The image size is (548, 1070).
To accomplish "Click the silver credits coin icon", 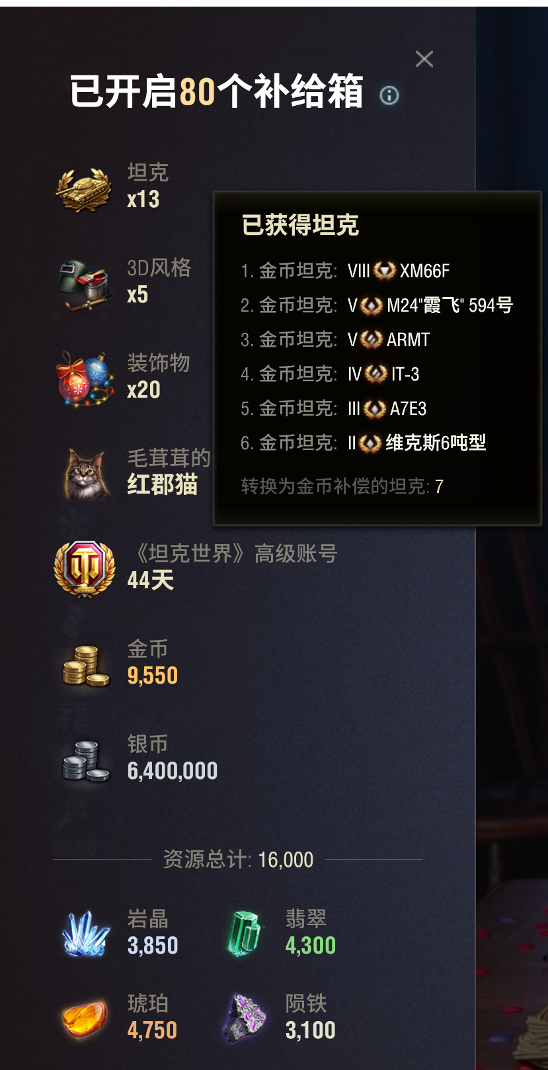I will [x=86, y=761].
